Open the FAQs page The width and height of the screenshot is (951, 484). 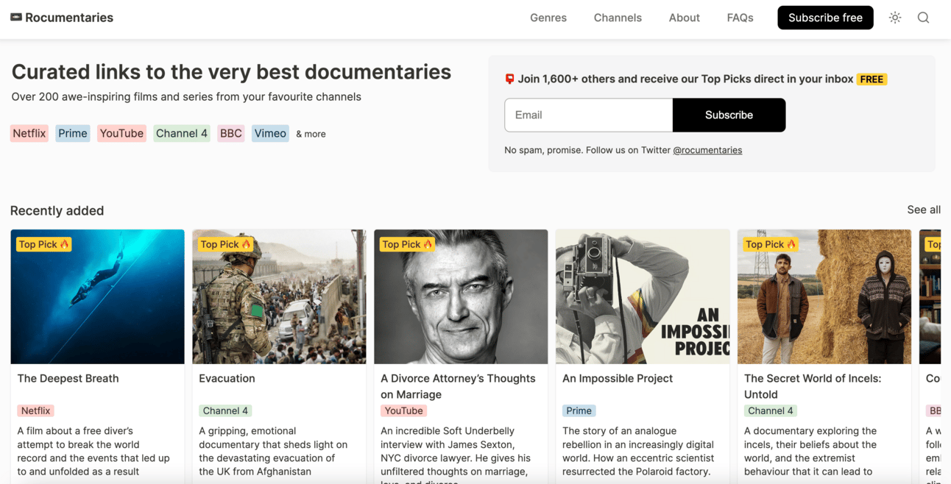click(x=740, y=18)
